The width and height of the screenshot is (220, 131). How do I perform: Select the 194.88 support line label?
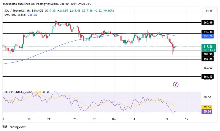click(207, 59)
